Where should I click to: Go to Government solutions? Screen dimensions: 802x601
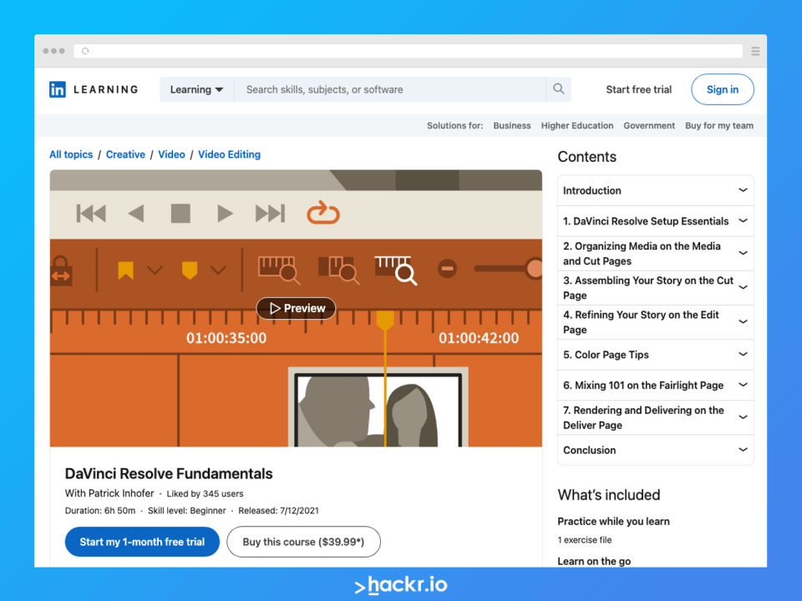click(x=649, y=126)
